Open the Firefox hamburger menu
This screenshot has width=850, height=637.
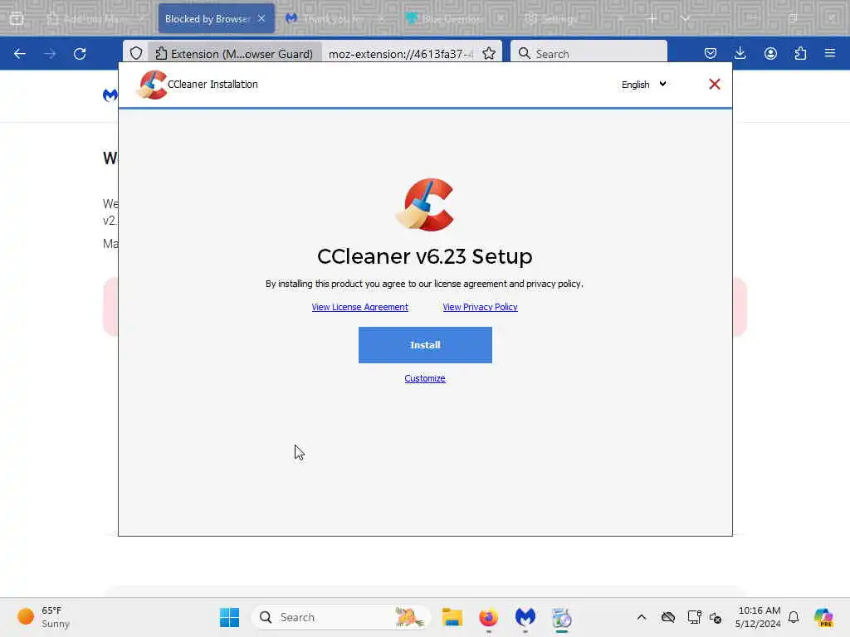(830, 53)
